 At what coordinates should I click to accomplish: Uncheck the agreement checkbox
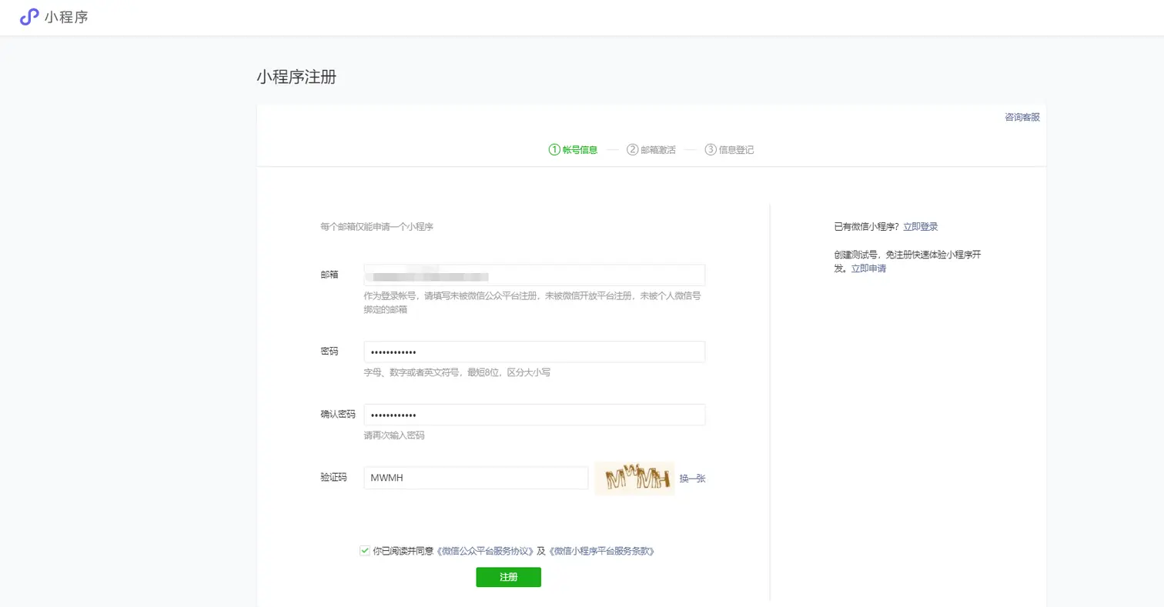point(363,551)
